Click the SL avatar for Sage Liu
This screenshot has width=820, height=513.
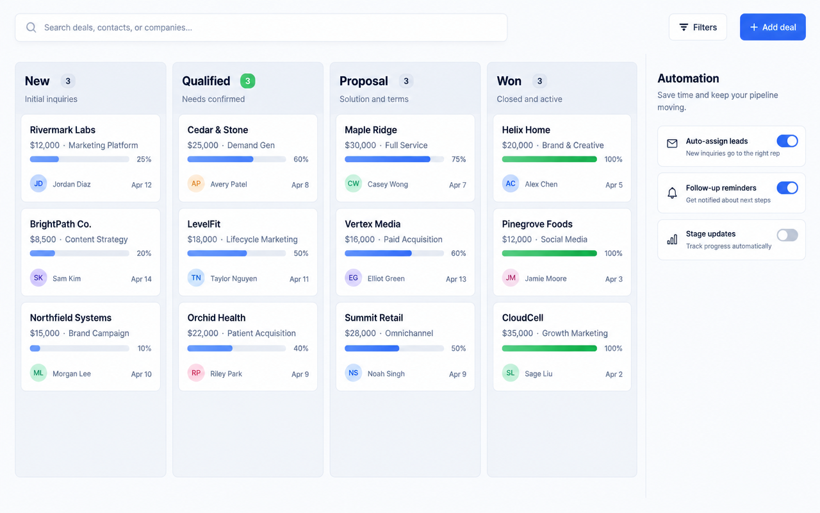(x=511, y=373)
